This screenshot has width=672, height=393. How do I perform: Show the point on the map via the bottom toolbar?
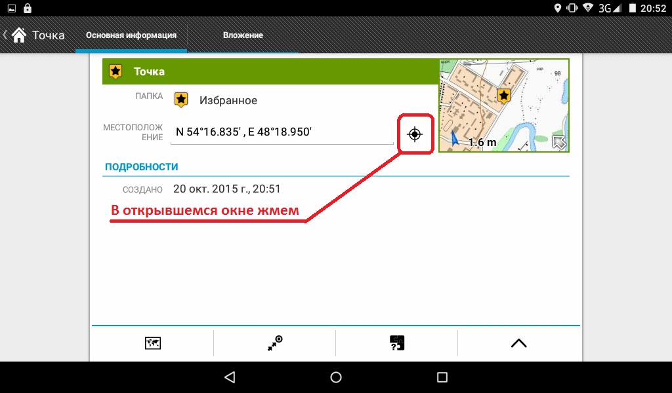(x=153, y=343)
